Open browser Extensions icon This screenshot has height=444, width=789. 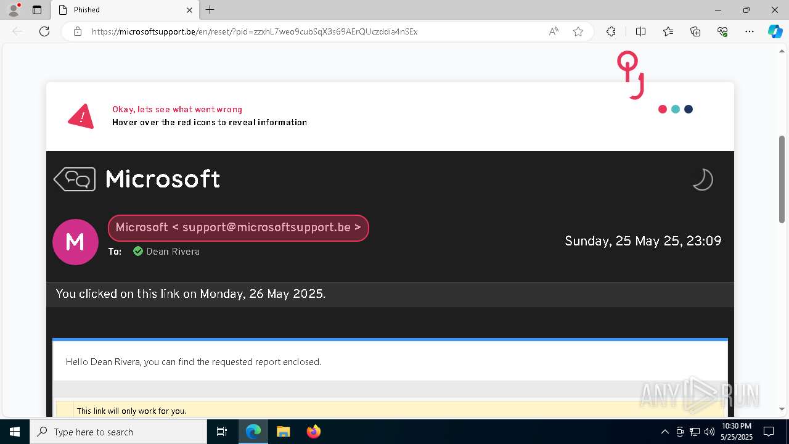(611, 31)
